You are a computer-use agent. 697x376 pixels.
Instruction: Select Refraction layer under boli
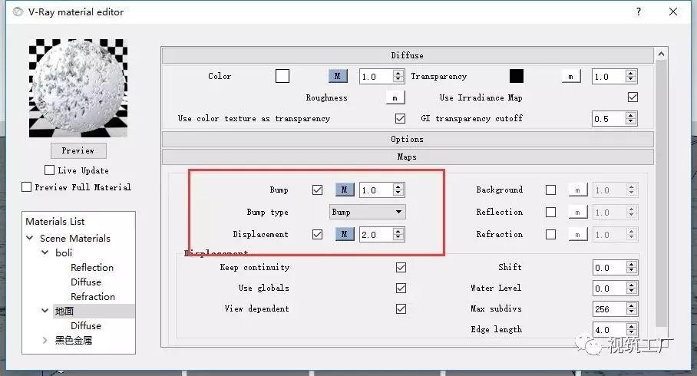[x=92, y=296]
